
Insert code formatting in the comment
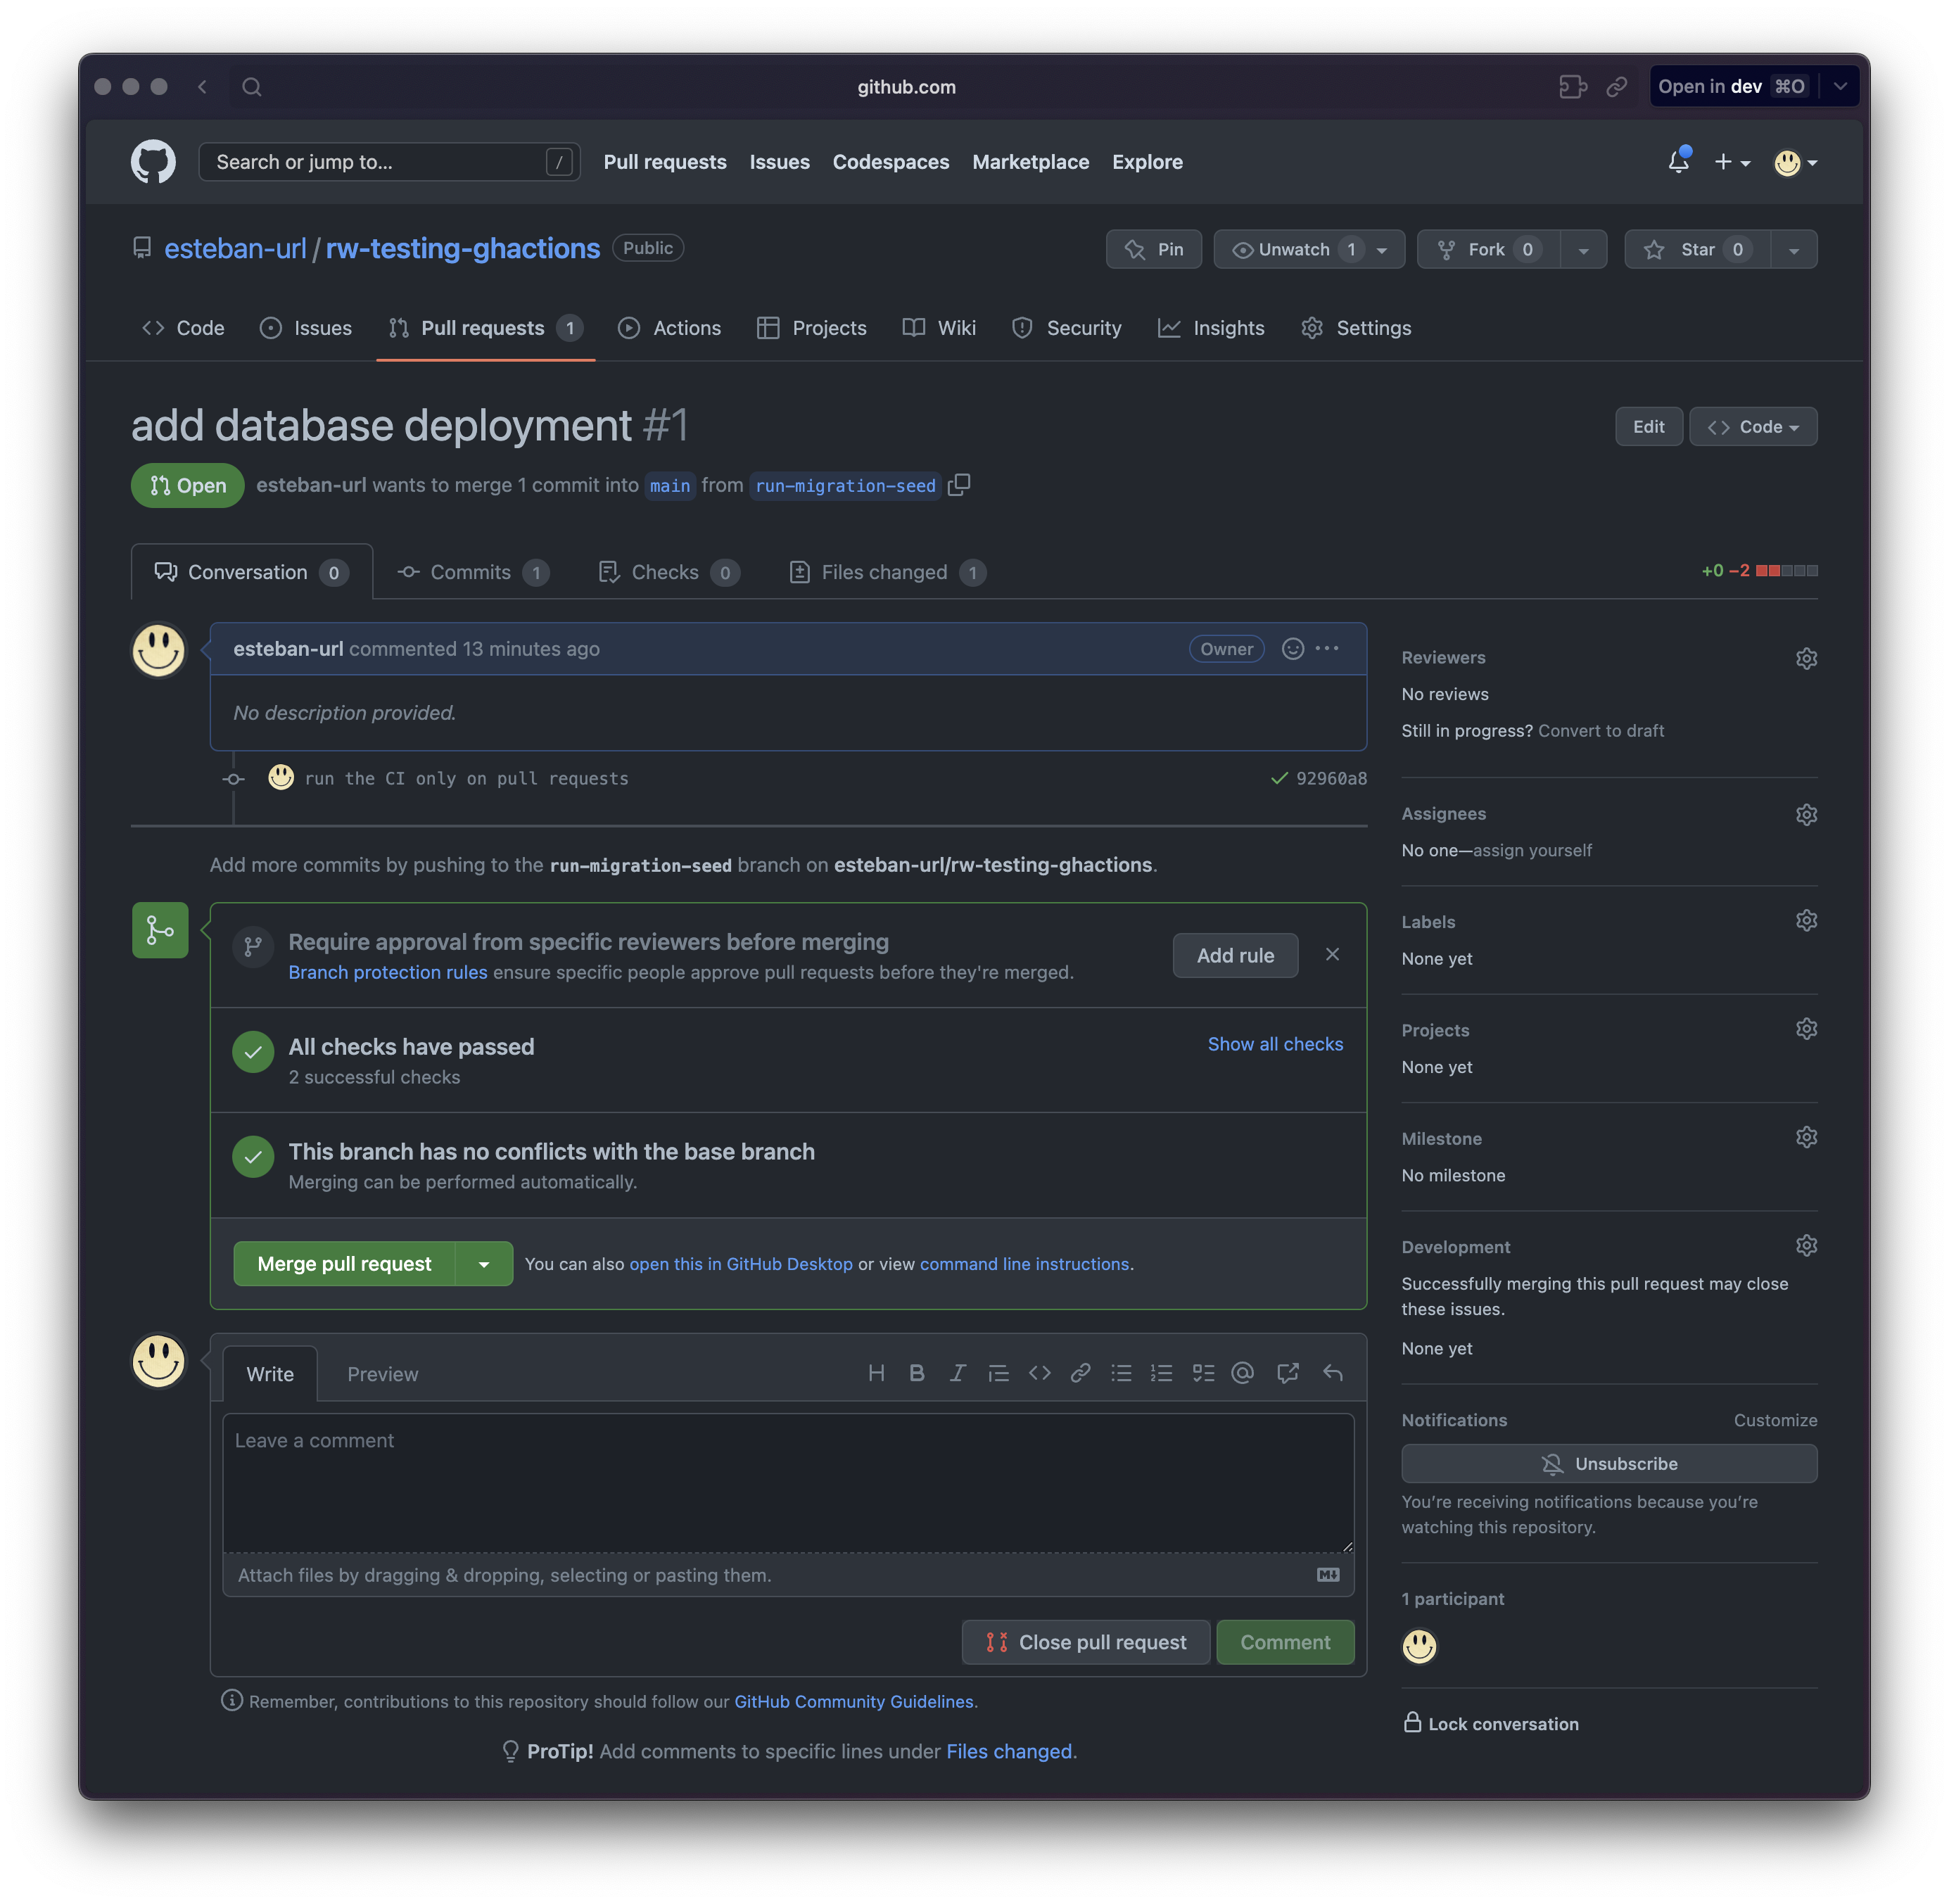tap(1039, 1373)
